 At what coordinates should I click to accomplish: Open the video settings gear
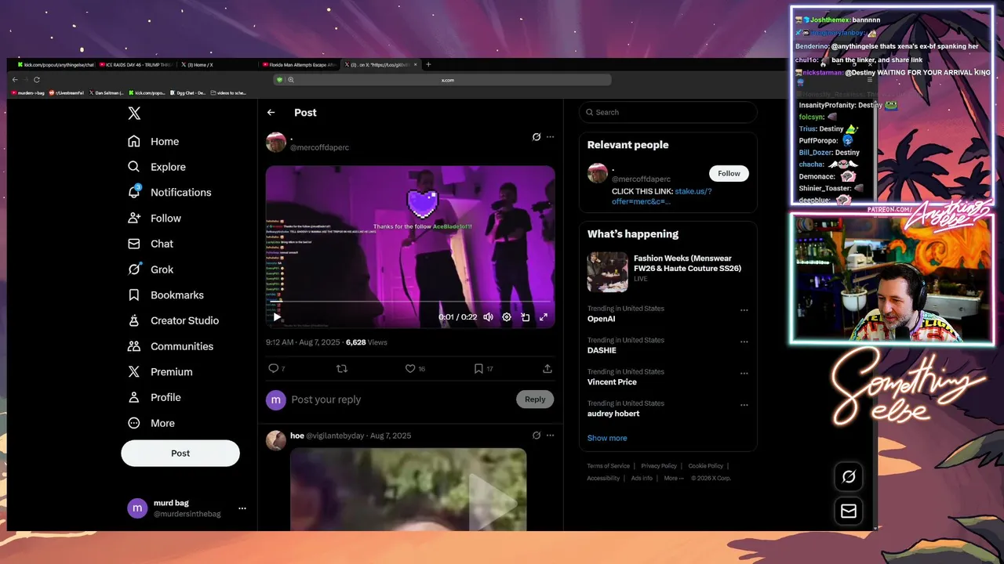click(x=507, y=317)
